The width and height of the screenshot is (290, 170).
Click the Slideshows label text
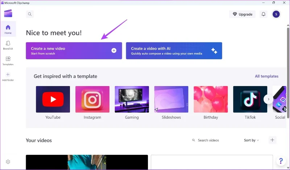point(171,118)
